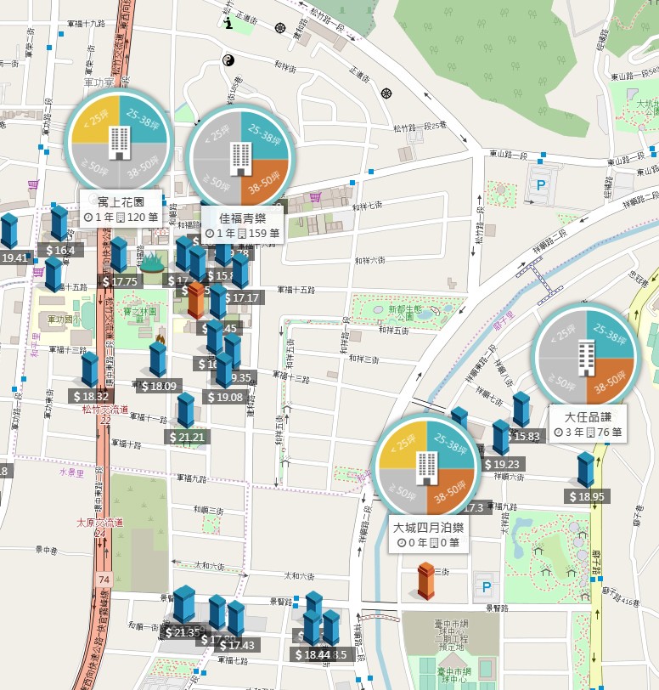
Task: Select teal 25-38坪 segment of 佳福青樂
Action: click(264, 136)
